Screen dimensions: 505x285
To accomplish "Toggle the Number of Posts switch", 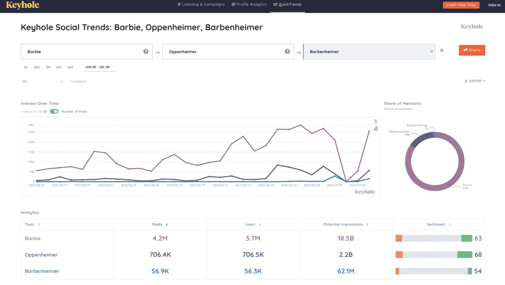I will (x=54, y=112).
